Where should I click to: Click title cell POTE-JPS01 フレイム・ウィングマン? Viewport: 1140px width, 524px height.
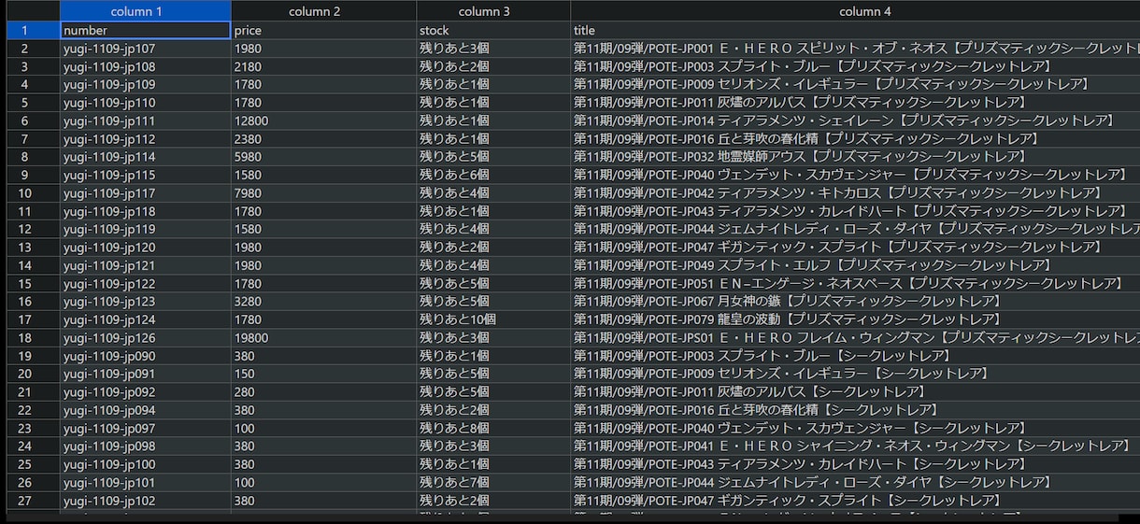(855, 338)
